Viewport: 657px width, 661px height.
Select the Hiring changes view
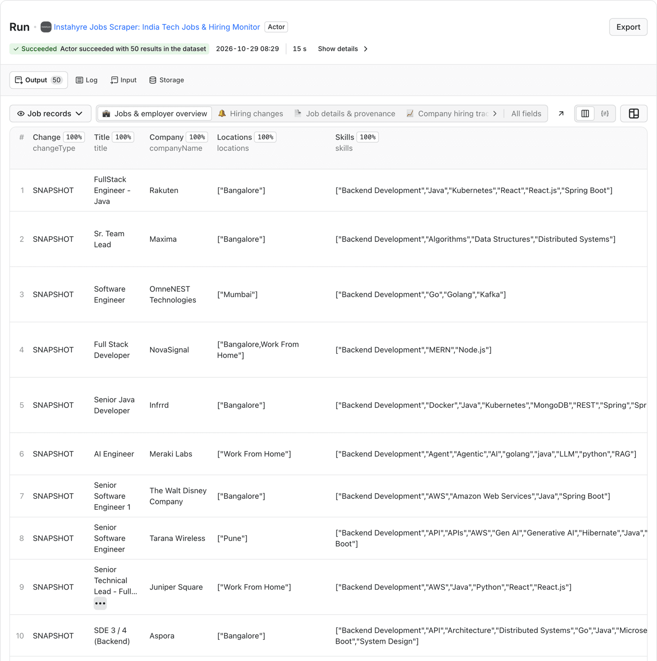click(x=251, y=114)
